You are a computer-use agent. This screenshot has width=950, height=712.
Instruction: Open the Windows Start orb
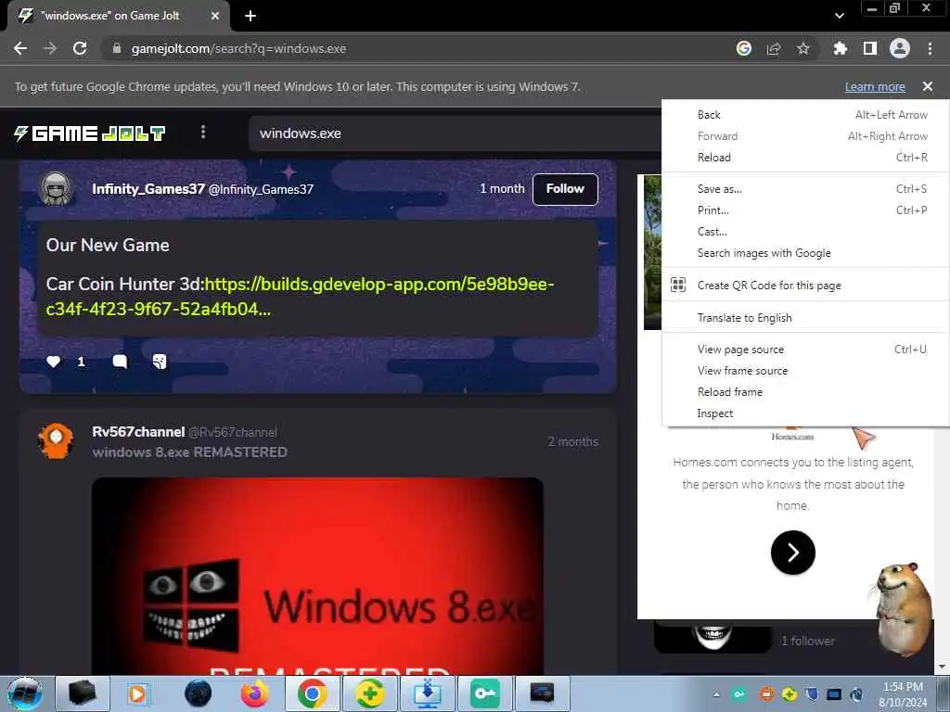tap(24, 693)
